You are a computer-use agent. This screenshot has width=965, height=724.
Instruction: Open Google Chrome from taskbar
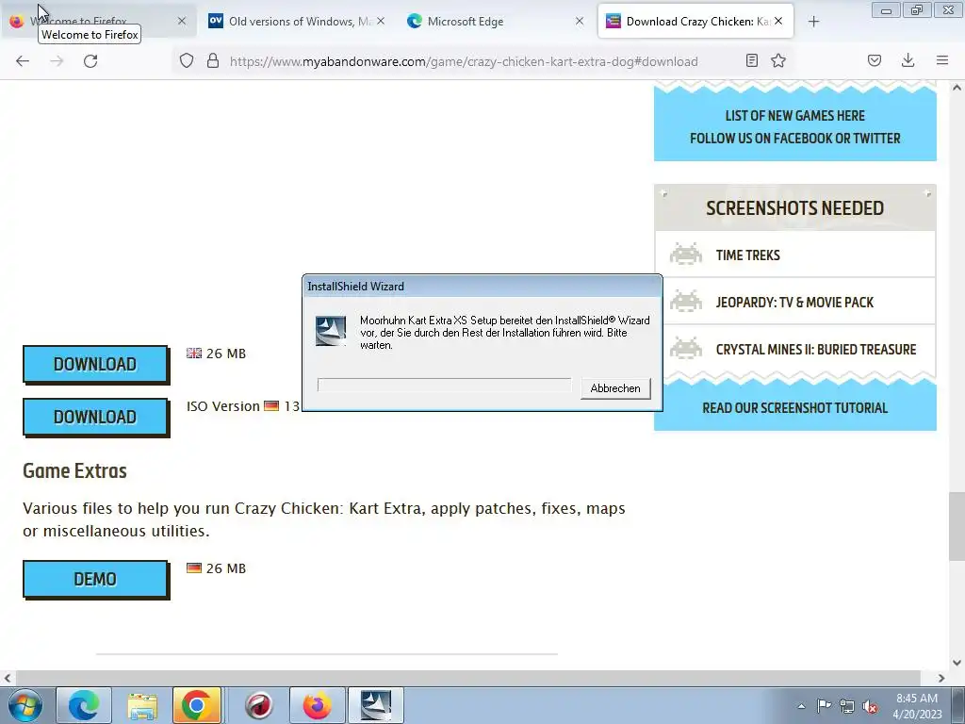196,705
